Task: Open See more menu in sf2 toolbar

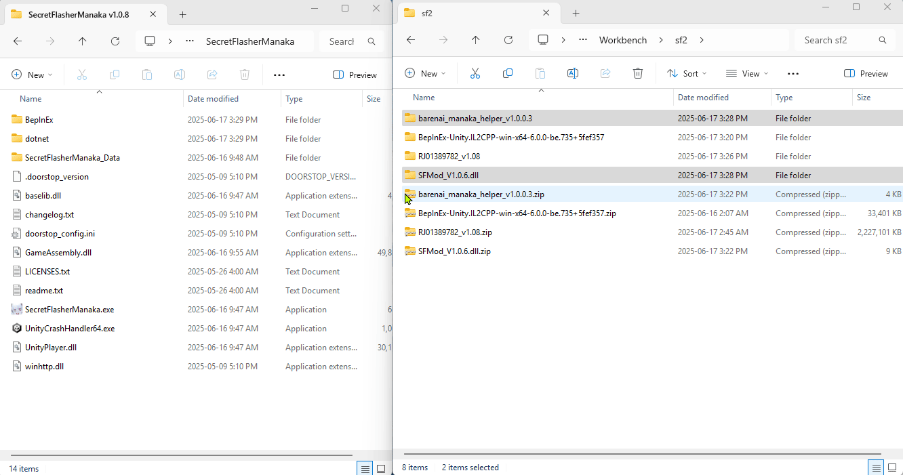Action: [x=793, y=73]
